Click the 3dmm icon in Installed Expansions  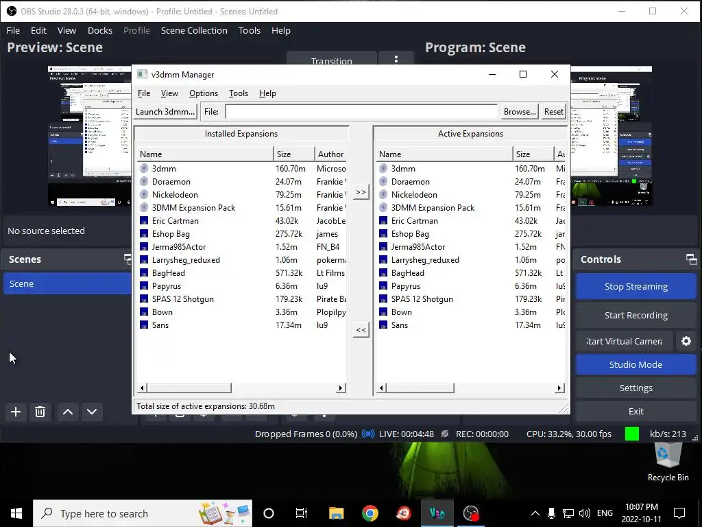144,169
